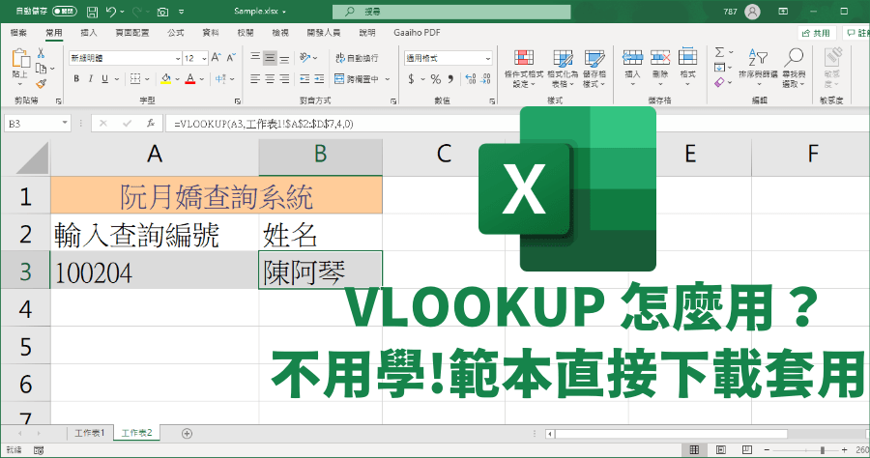Click Insert cells (插入) in cells group
Image resolution: width=870 pixels, height=458 pixels.
point(632,67)
